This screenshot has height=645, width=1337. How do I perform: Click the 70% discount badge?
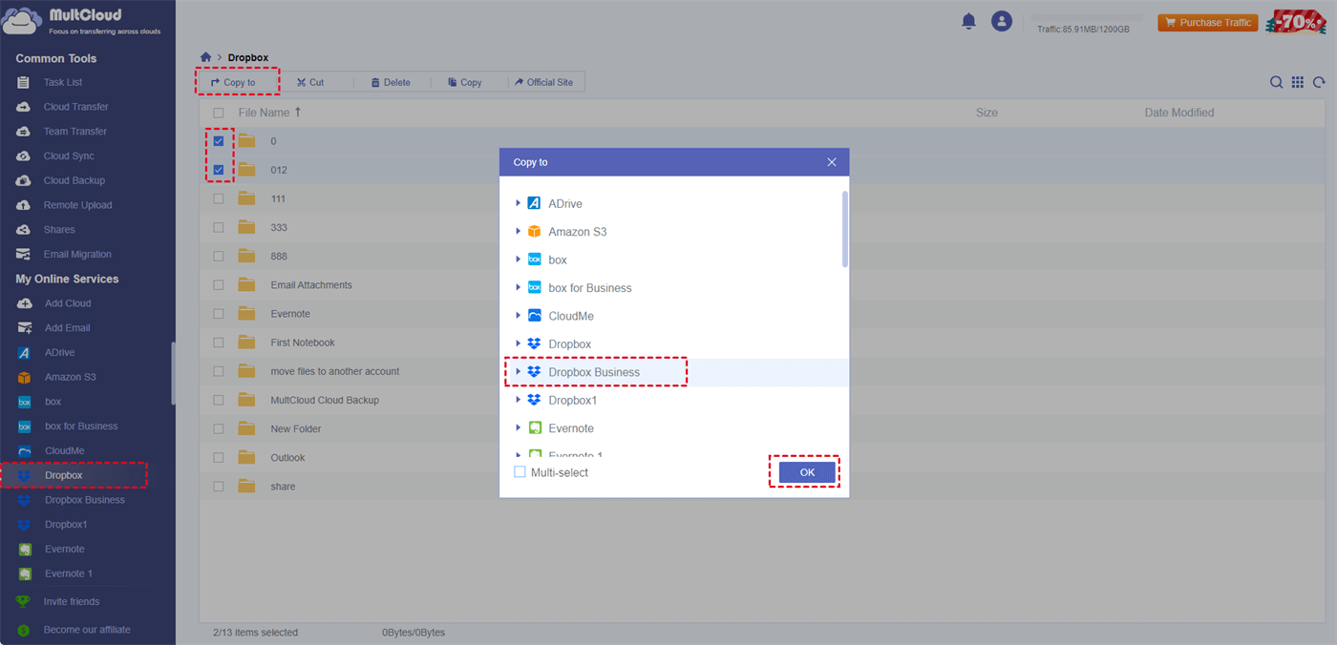1296,22
